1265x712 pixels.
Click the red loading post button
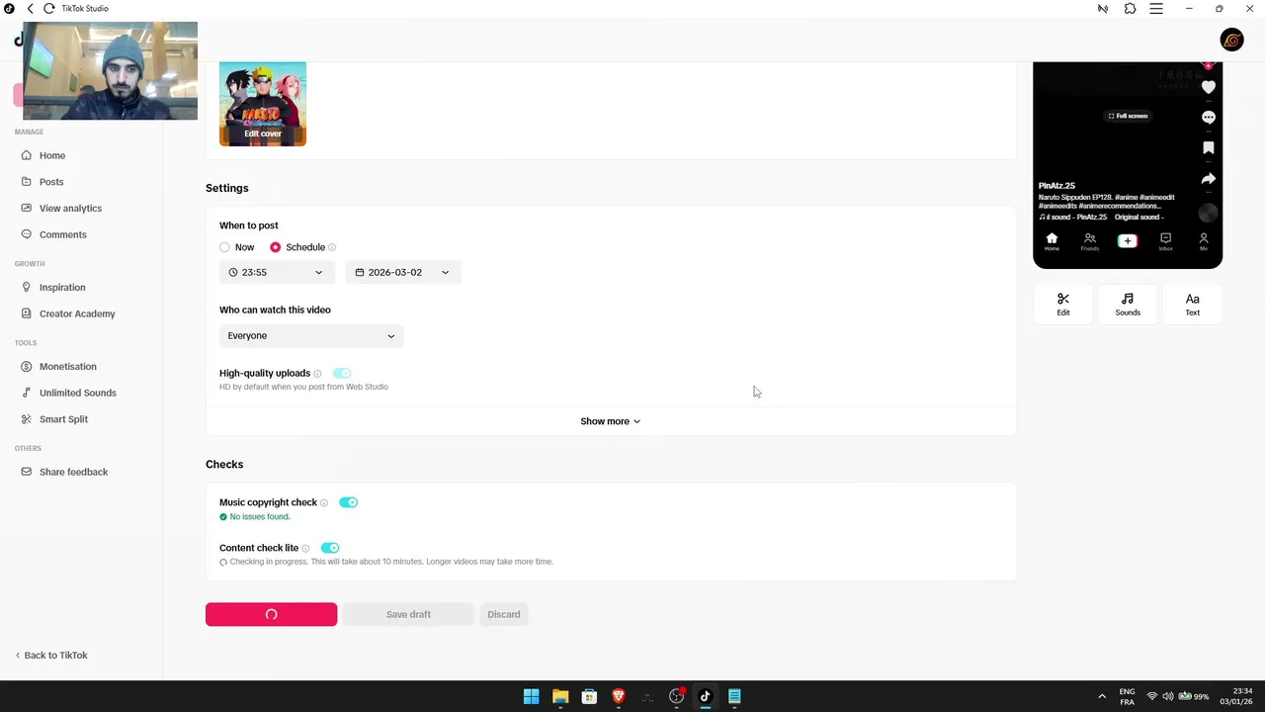pyautogui.click(x=271, y=614)
